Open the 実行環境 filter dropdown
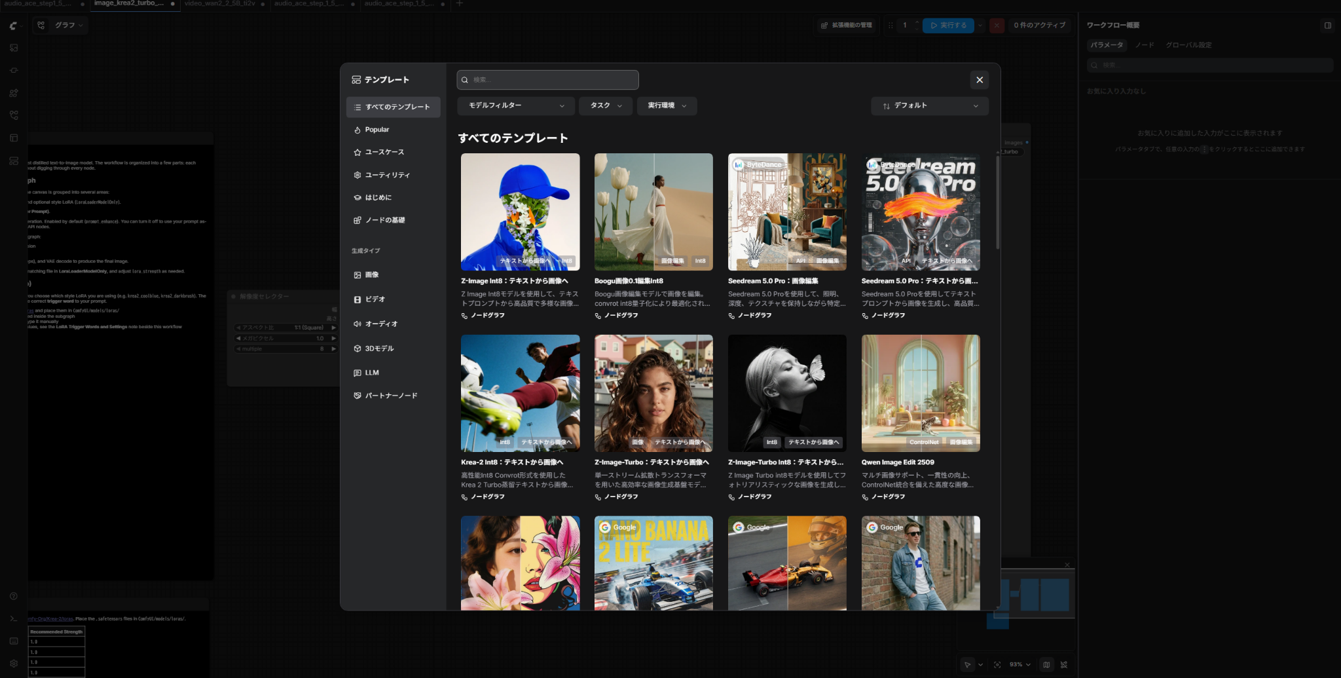 point(667,105)
